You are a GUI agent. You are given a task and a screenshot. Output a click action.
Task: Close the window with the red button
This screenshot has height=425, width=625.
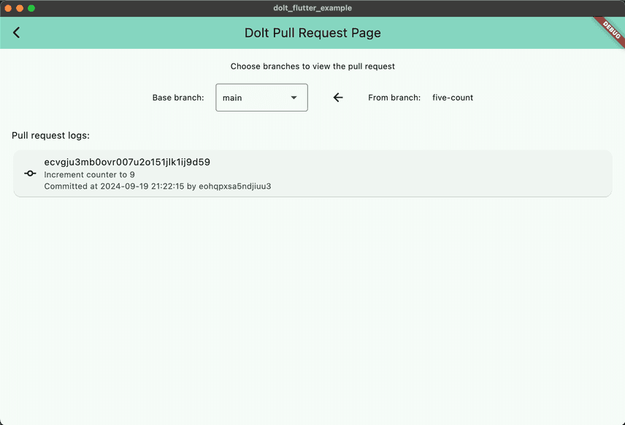(x=8, y=8)
